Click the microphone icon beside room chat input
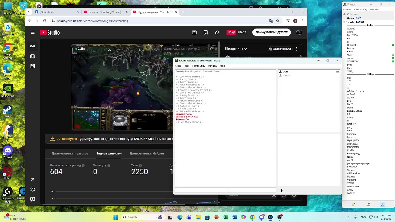 tap(281, 190)
